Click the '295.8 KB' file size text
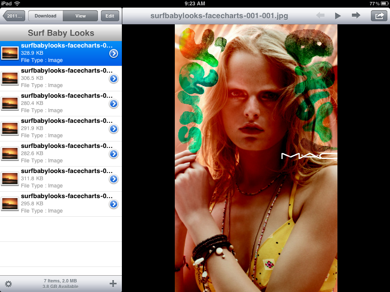The width and height of the screenshot is (390, 292). tap(32, 203)
